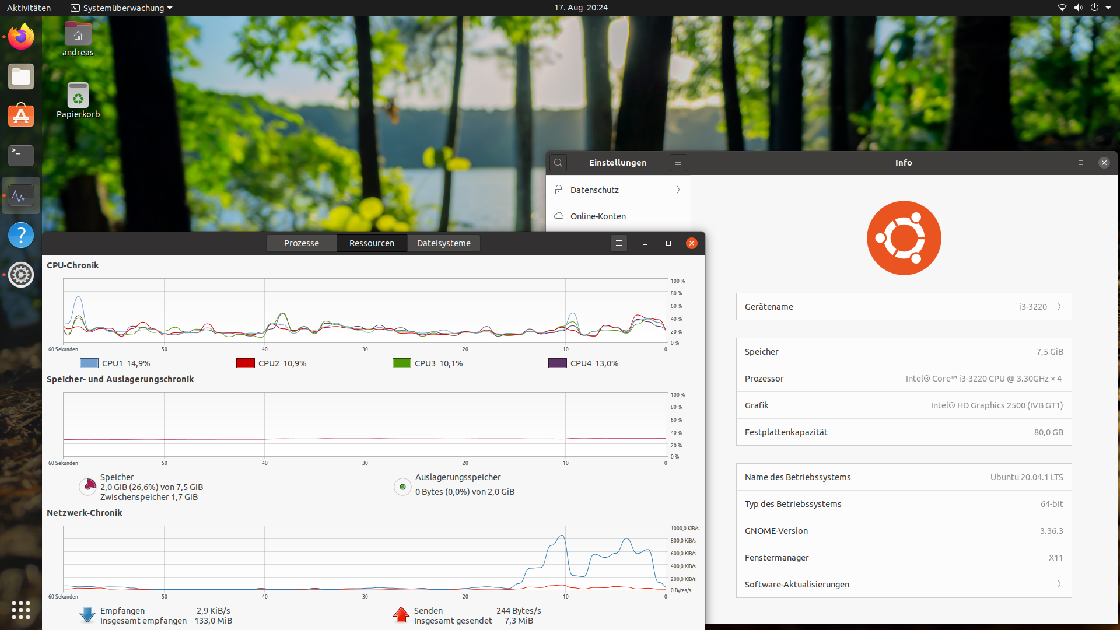Open Ubuntu Software in the dock
Screen dimensions: 1120x630
(21, 116)
